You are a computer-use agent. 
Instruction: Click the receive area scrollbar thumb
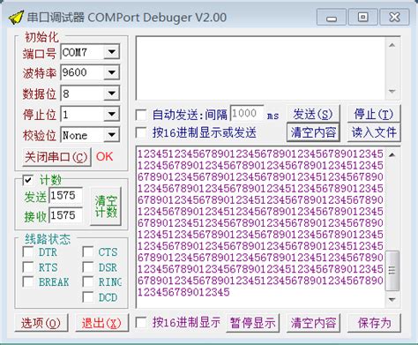(392, 270)
